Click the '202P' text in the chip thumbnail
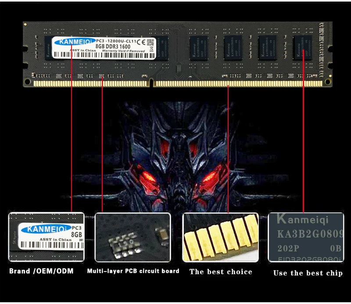The image size is (351, 304). tap(288, 248)
